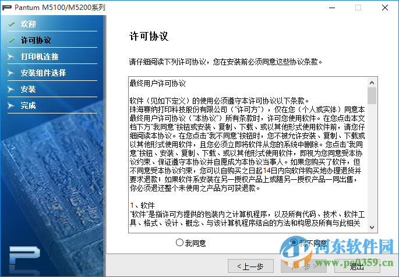Open the 许可协议 step in sidebar
The height and width of the screenshot is (277, 399).
coord(36,40)
